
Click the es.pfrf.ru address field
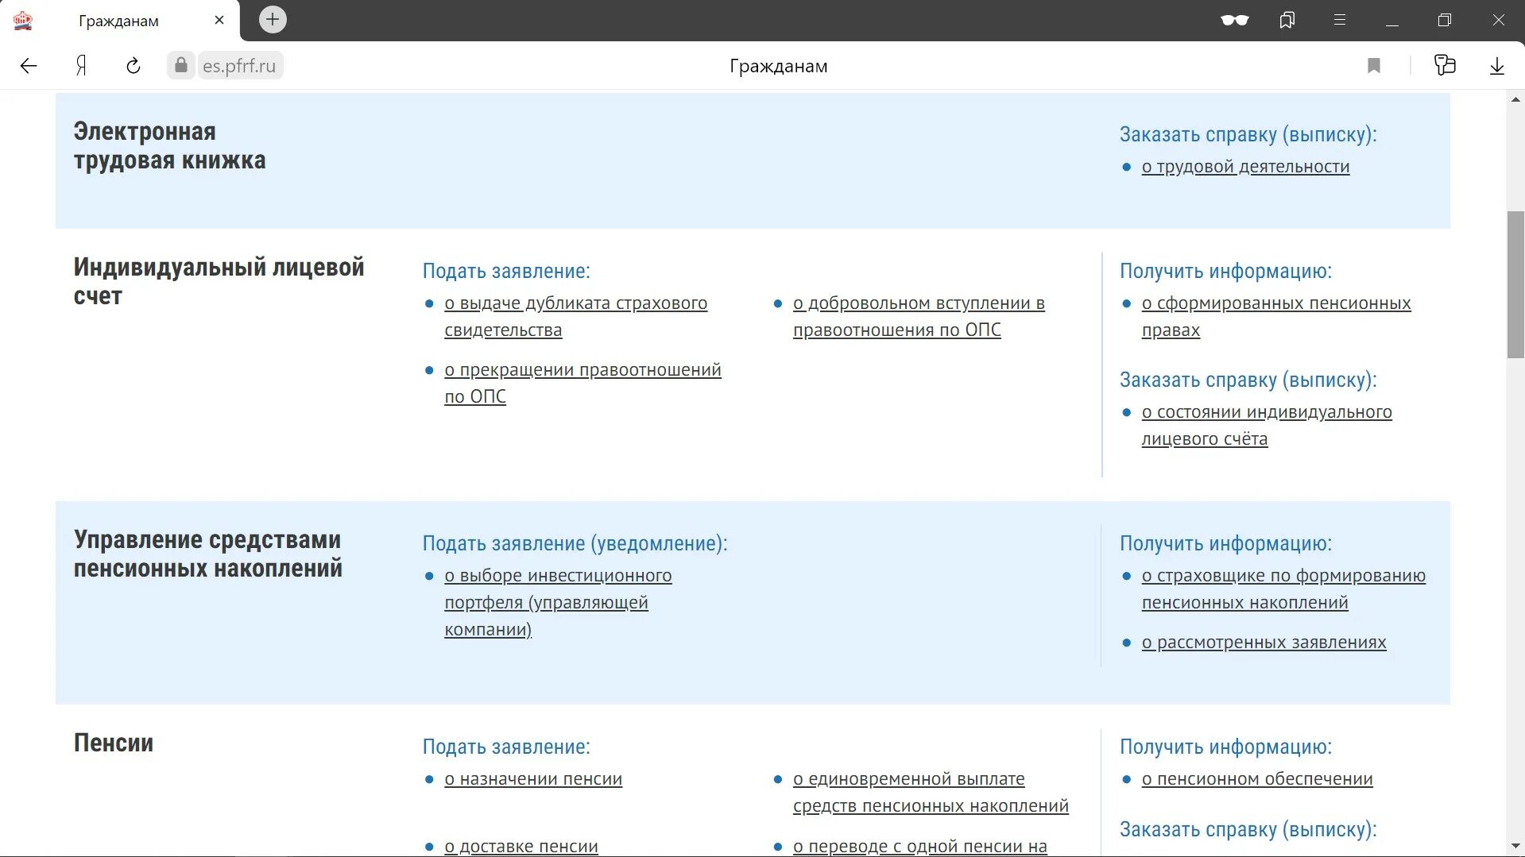click(239, 66)
